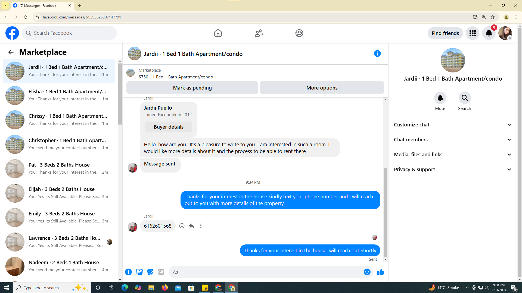Viewport: 522px width, 293px height.
Task: Reply to the 6162601568 message
Action: pos(191,226)
